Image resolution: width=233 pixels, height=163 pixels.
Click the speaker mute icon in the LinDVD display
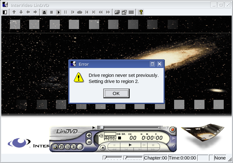[101, 136]
